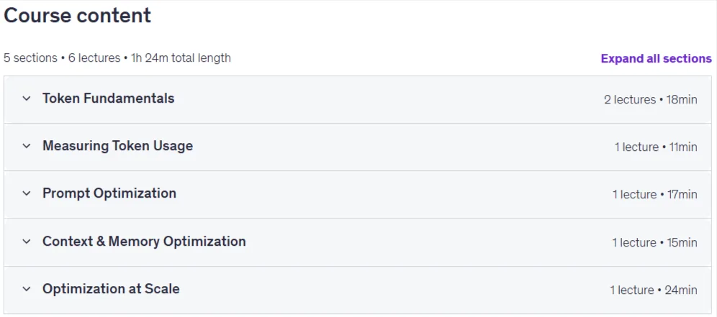Toggle the chevron next to Prompt Optimization
The width and height of the screenshot is (717, 317).
coord(27,193)
